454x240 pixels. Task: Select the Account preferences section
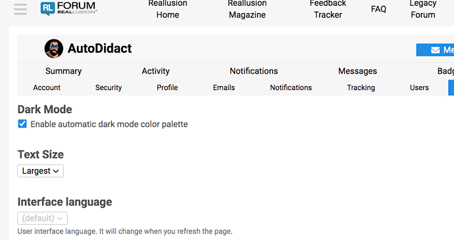(47, 87)
